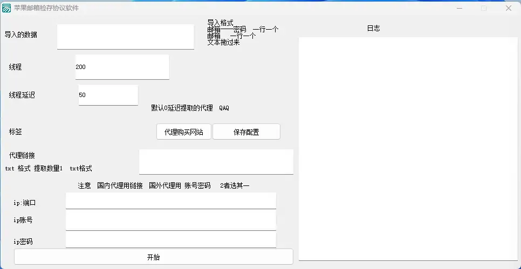Click the 日志 label
Viewport: 521px width, 269px height.
tap(373, 29)
